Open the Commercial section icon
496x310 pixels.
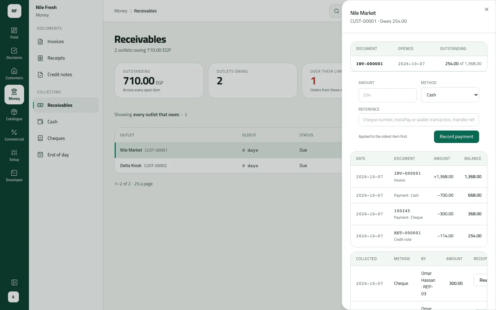14,135
